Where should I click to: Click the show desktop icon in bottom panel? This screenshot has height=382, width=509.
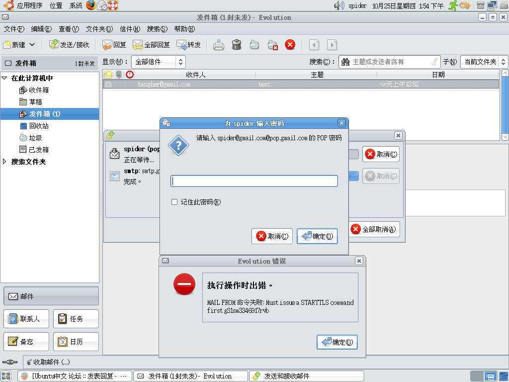(6, 376)
